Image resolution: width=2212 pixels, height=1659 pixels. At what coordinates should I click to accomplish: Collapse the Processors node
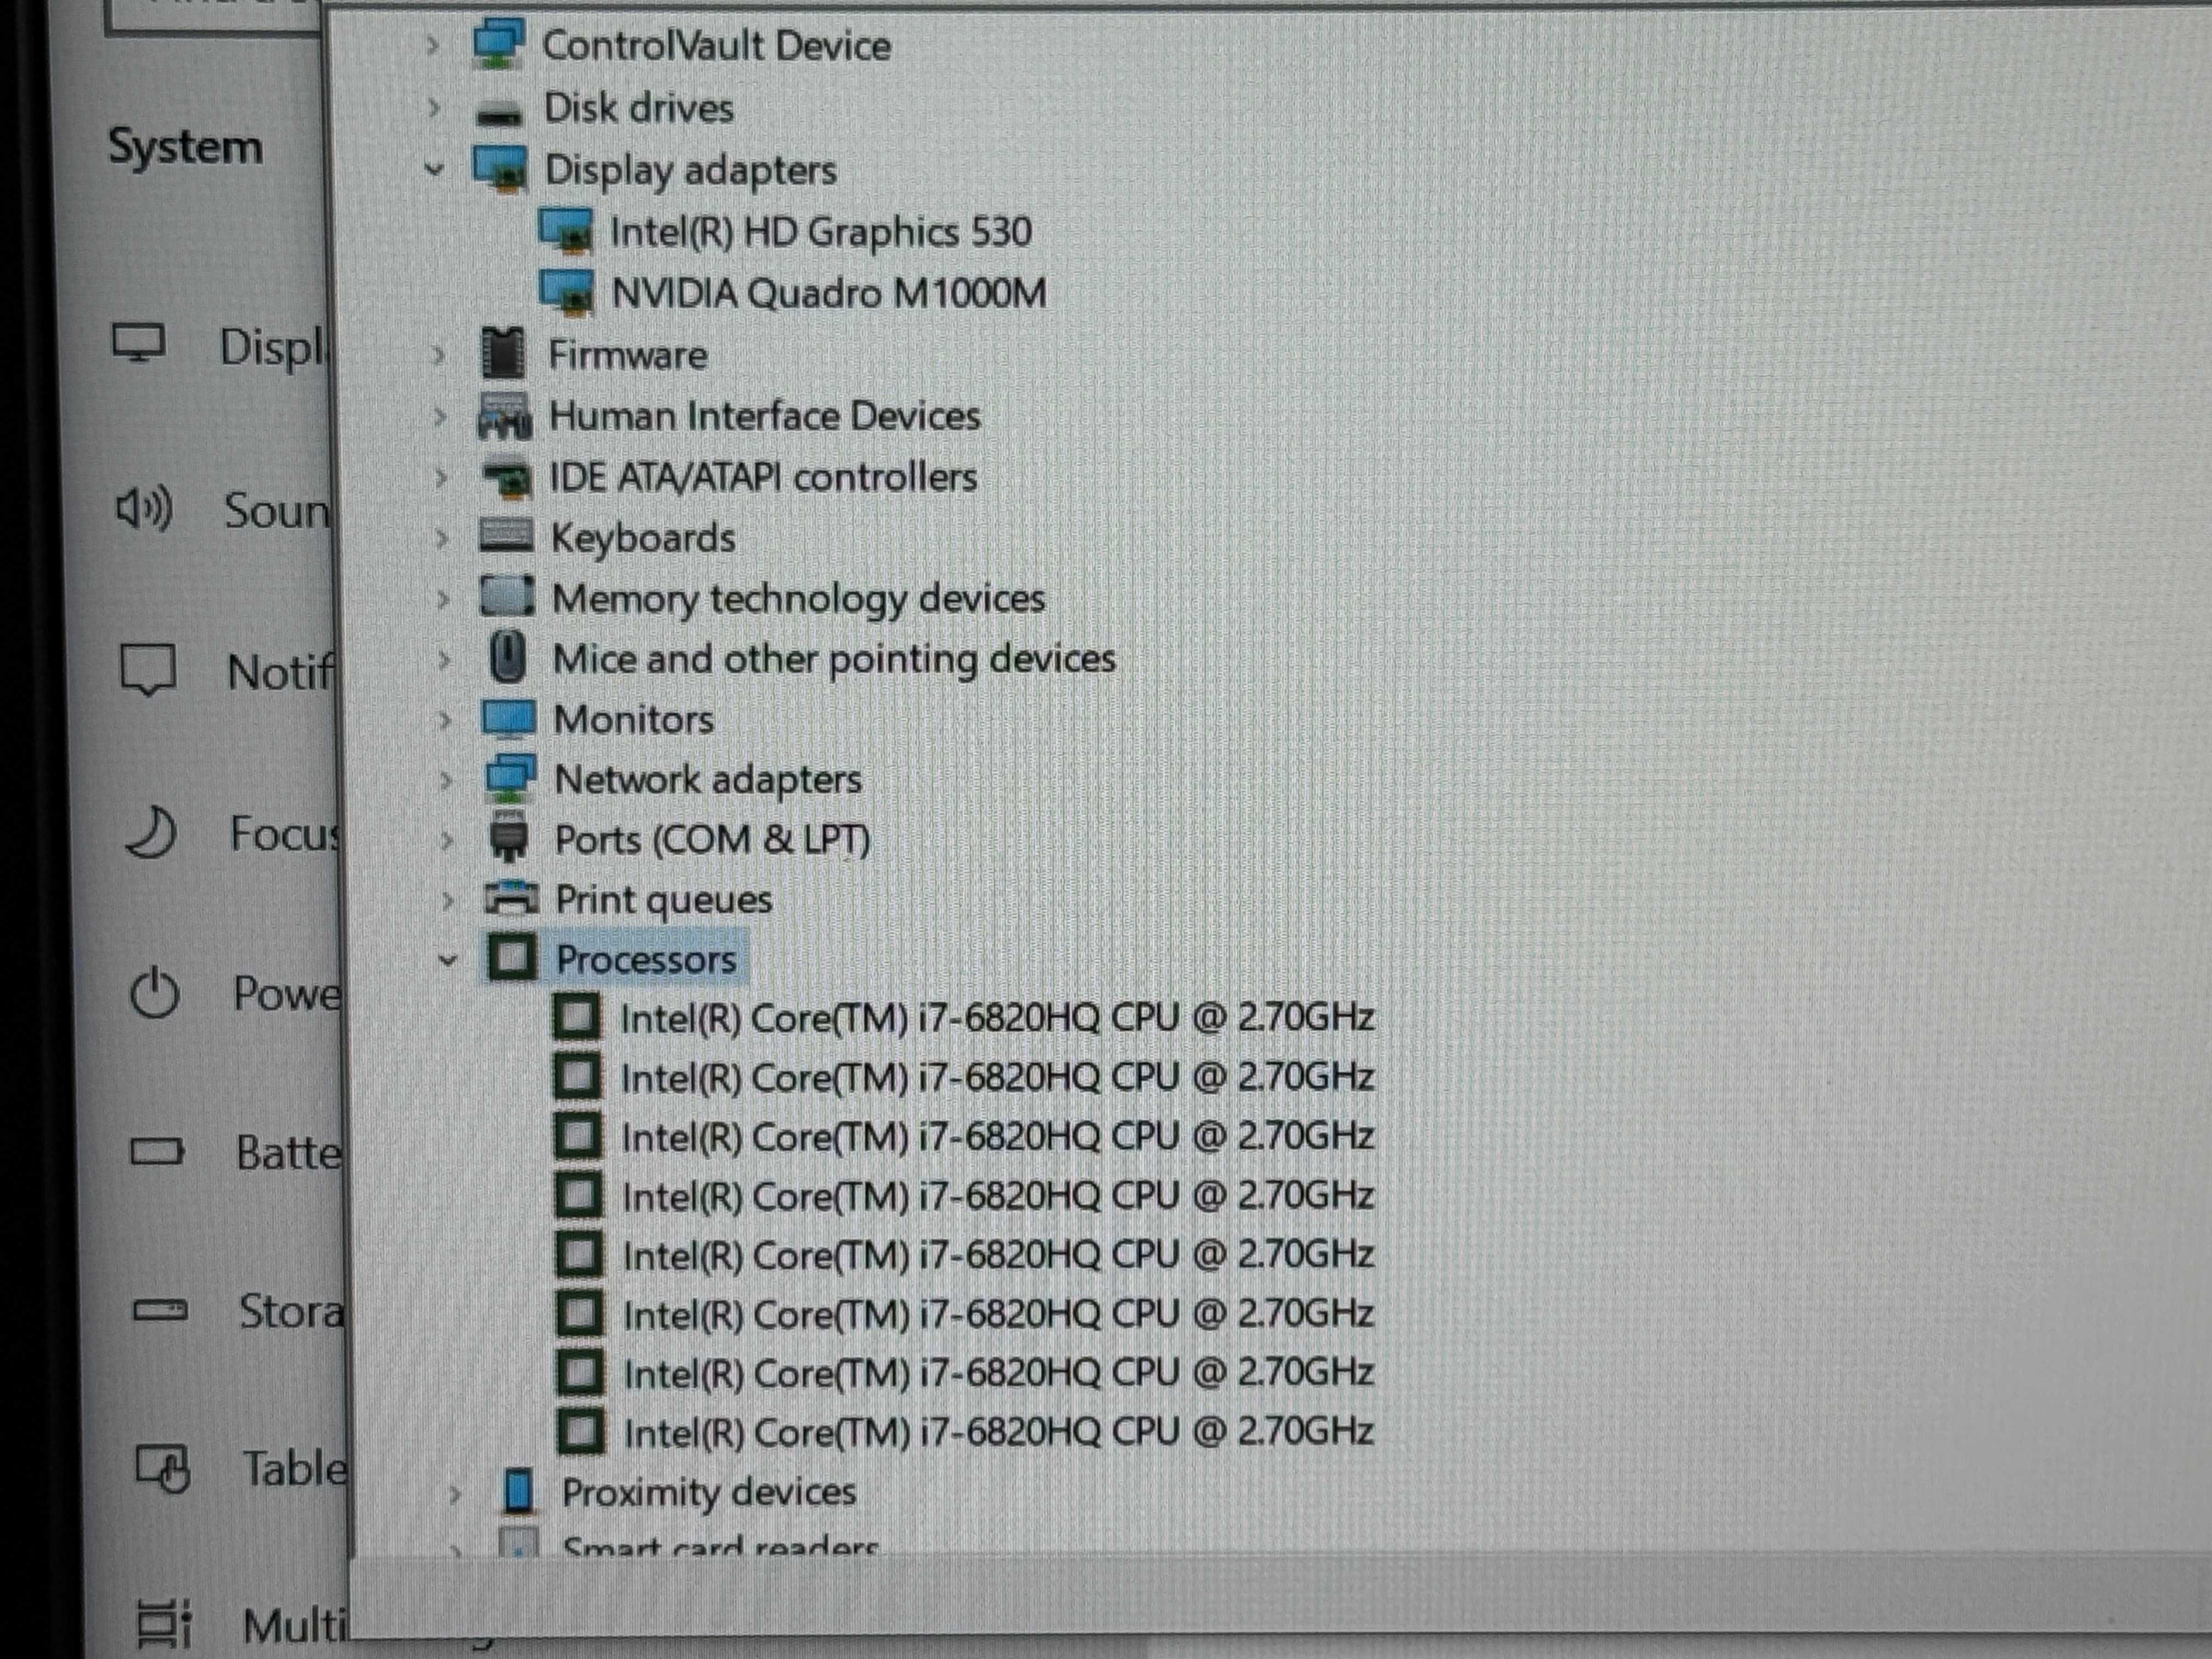(x=448, y=960)
